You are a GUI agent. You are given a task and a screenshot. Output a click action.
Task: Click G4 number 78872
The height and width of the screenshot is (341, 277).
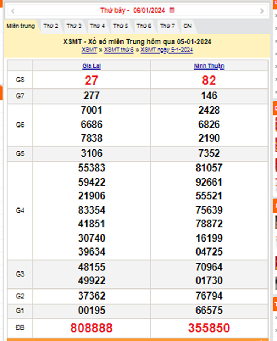point(209,224)
